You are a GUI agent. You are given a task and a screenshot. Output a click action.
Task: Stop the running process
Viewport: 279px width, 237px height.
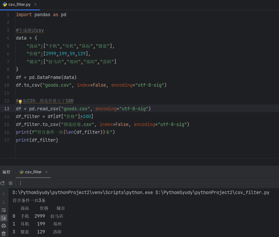(x=11, y=183)
